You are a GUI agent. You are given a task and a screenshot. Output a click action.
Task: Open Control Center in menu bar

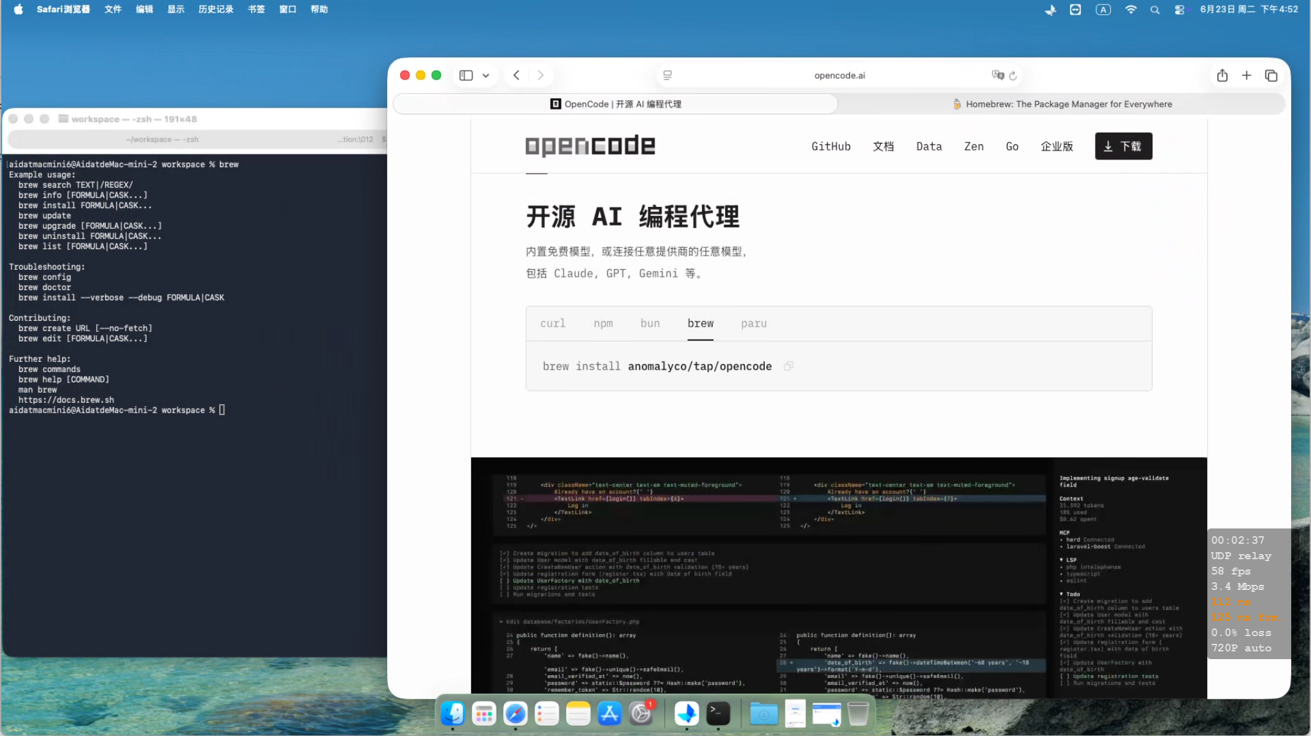(1179, 10)
